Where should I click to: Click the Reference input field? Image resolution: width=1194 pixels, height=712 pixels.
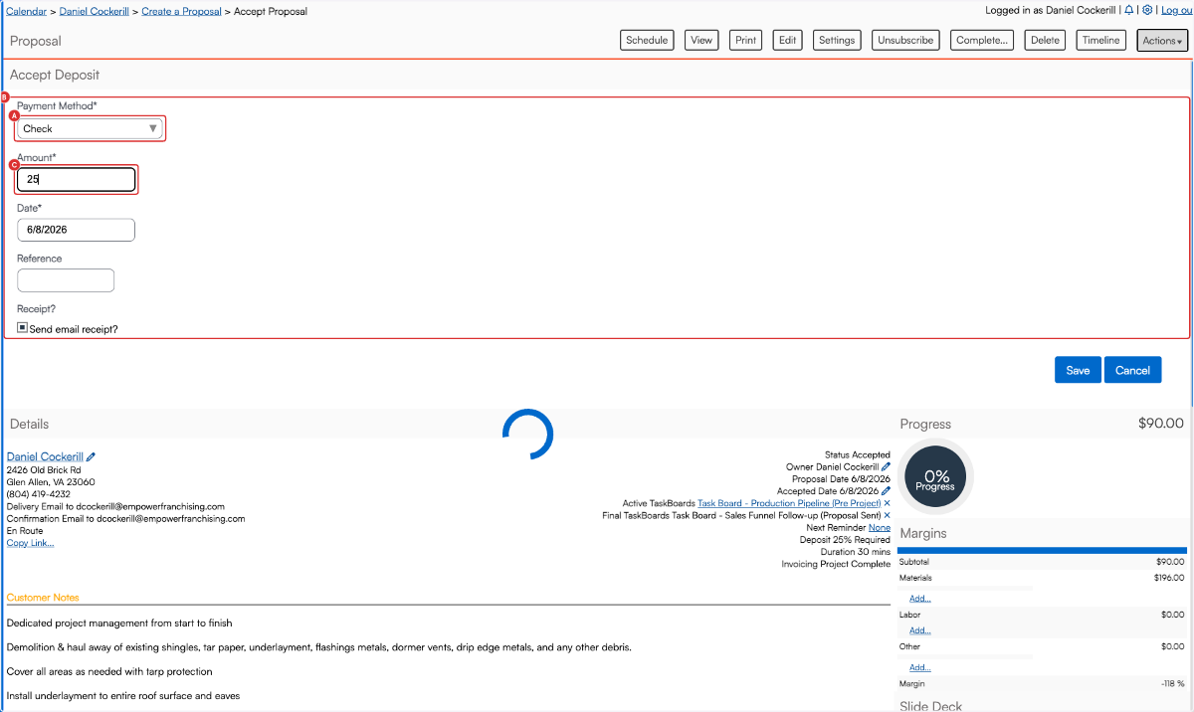pyautogui.click(x=66, y=280)
